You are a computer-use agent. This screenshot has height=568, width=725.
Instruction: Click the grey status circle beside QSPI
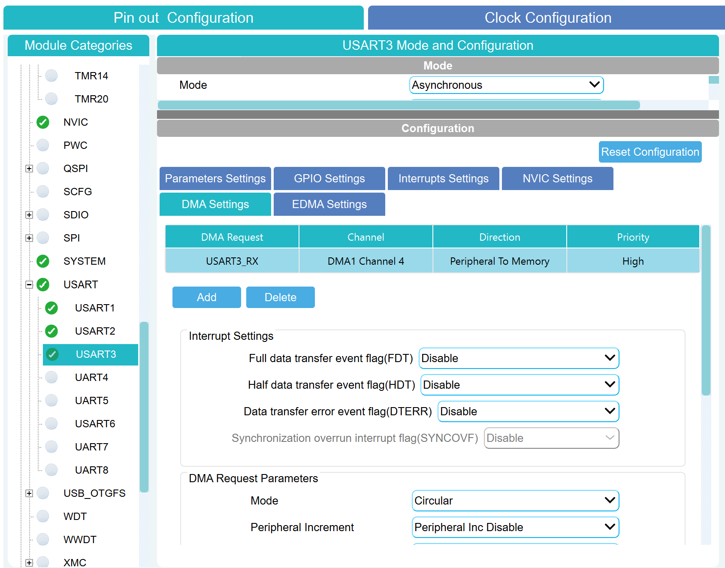[43, 169]
